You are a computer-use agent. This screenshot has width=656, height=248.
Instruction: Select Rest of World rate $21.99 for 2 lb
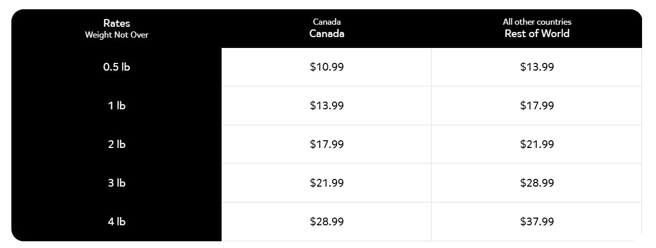(537, 144)
